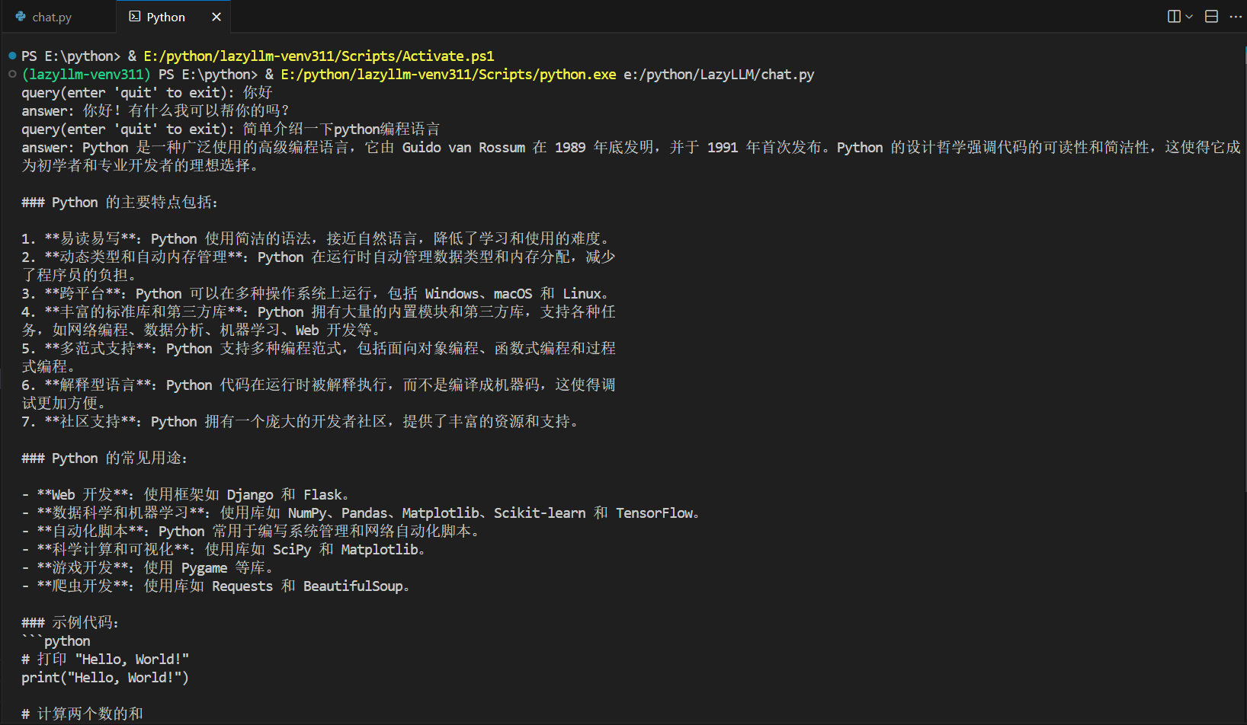Click the print("Hello, World!") code line

coord(105,678)
